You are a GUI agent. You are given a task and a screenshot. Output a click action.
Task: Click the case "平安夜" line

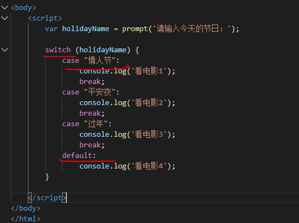[x=91, y=92]
